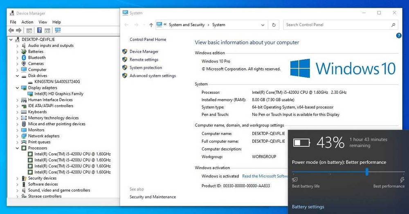Image resolution: width=409 pixels, height=214 pixels.
Task: Click the computer icon in address bar
Action: [159, 25]
